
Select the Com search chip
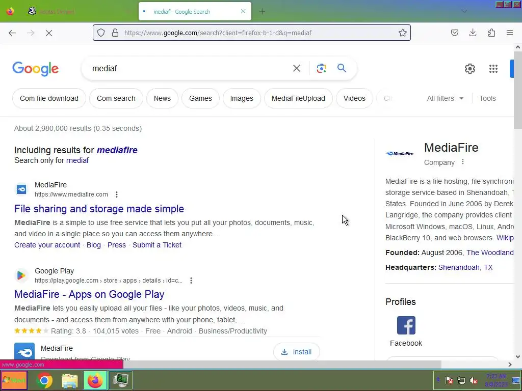116,98
